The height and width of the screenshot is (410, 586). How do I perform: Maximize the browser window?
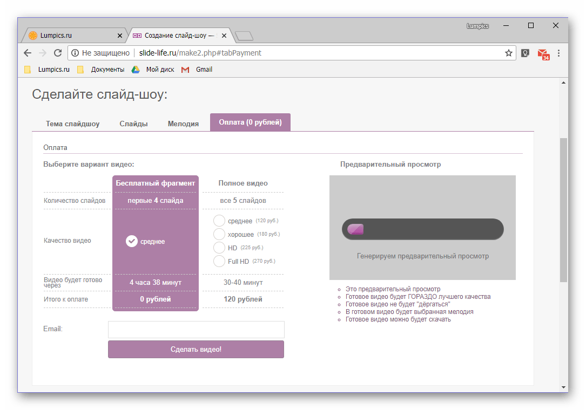coord(531,26)
